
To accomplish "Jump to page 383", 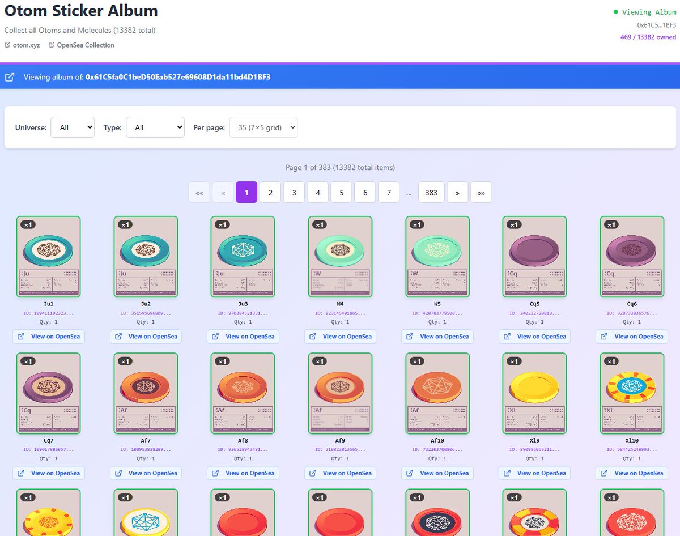I will click(x=431, y=192).
